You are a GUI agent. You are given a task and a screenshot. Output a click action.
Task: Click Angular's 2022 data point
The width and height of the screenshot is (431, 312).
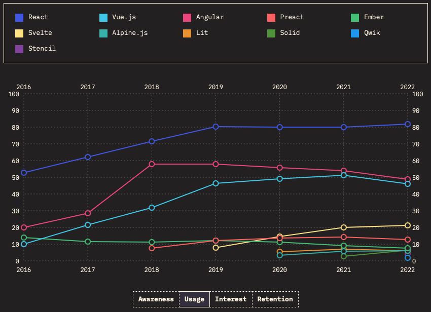click(x=408, y=179)
